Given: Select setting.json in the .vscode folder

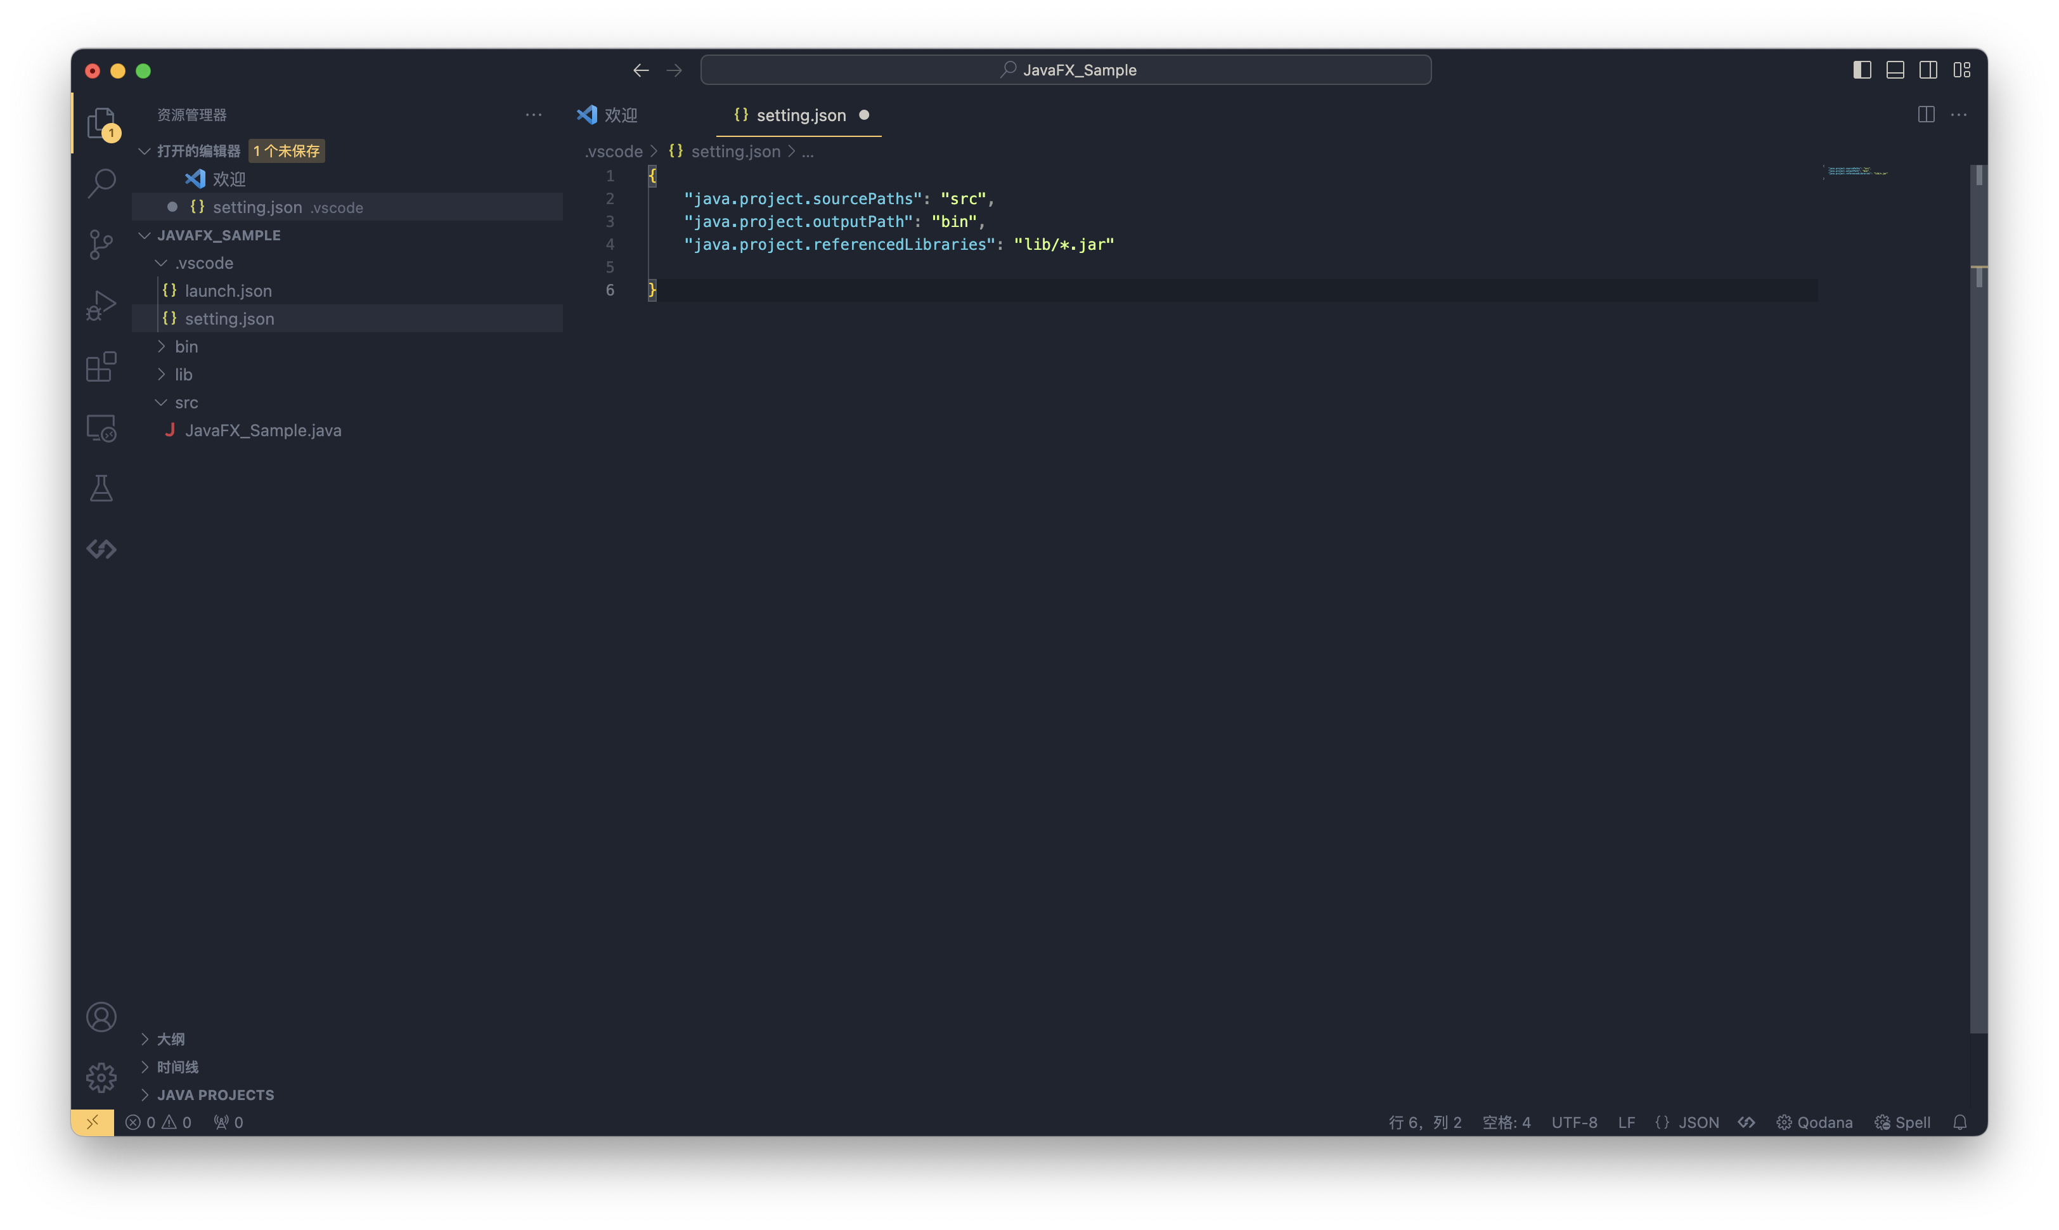Looking at the screenshot, I should tap(347, 318).
